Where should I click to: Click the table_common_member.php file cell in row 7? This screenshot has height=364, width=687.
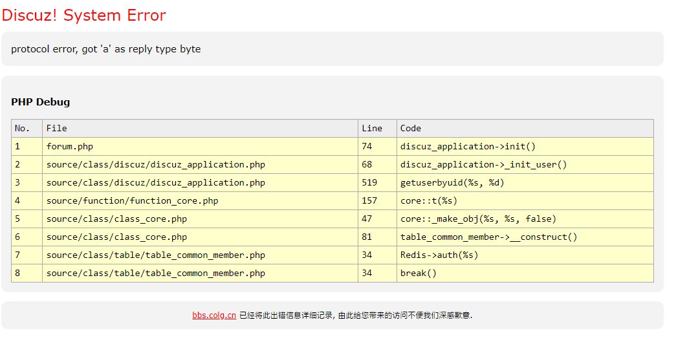201,255
